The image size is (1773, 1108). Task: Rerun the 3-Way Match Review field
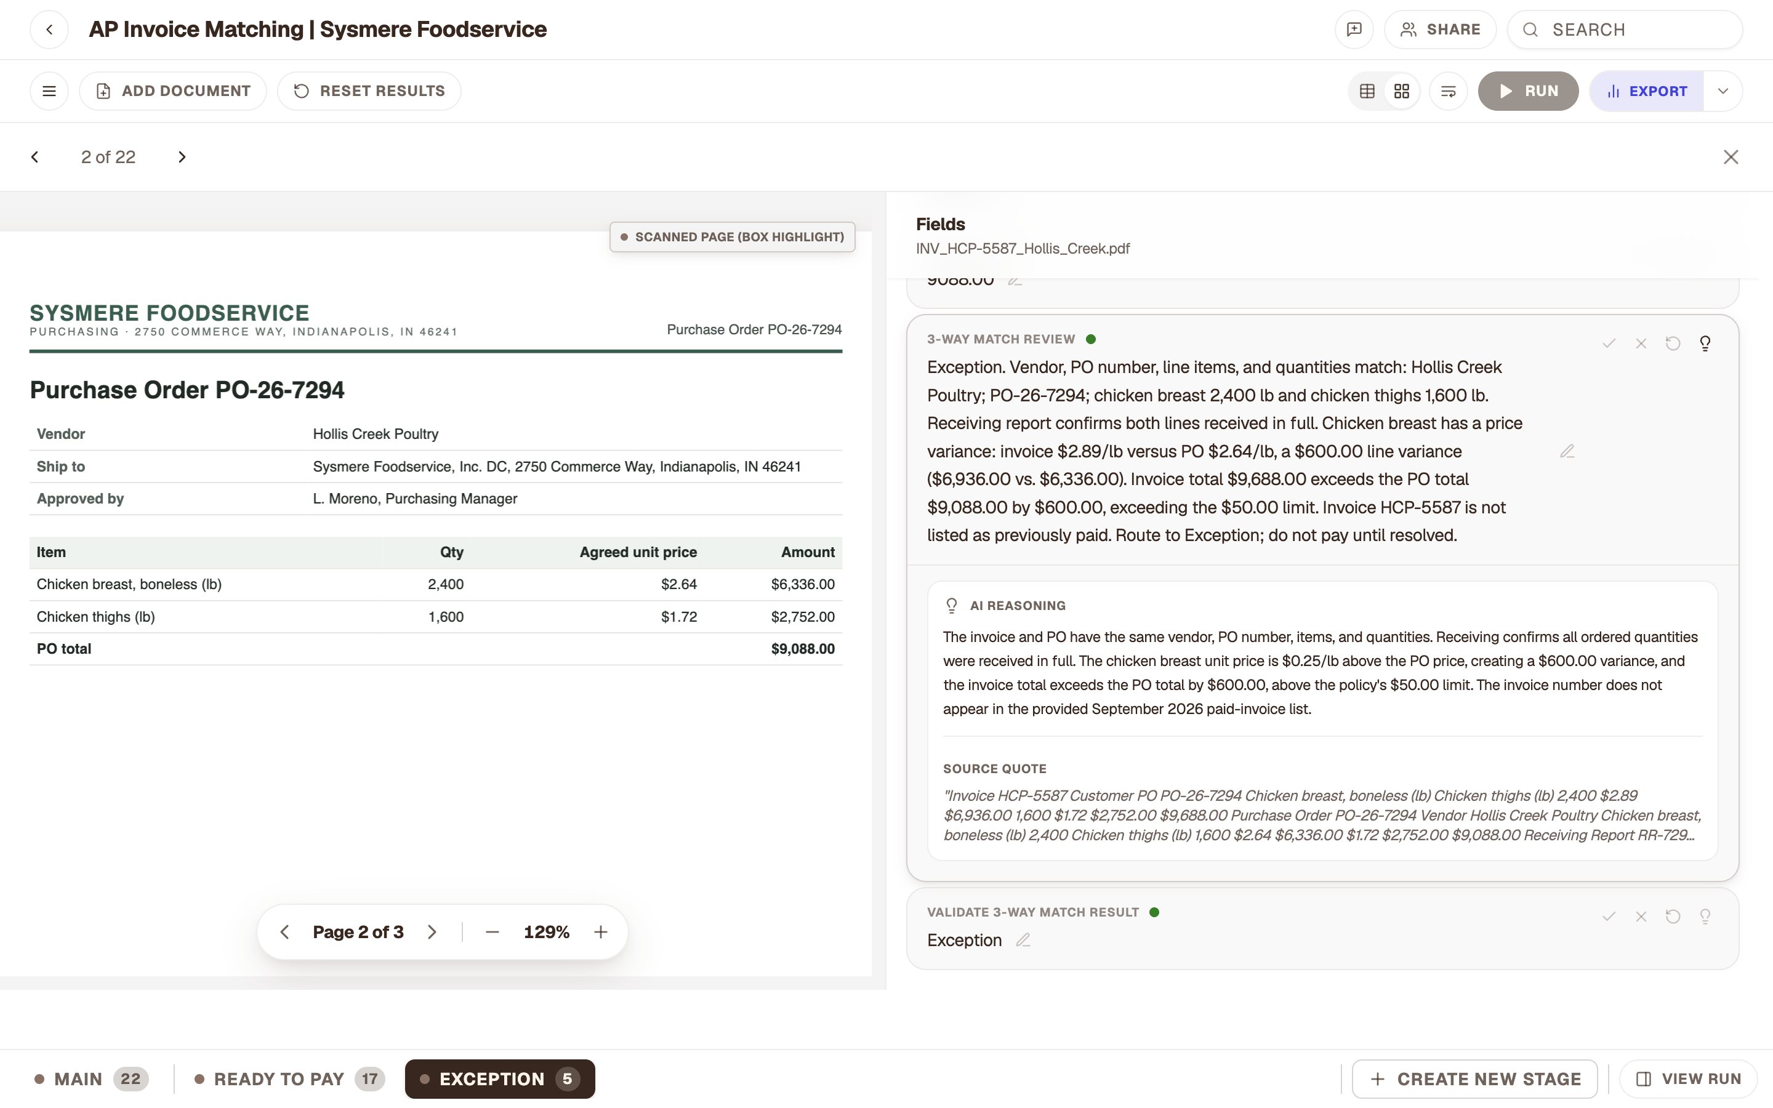(1673, 343)
